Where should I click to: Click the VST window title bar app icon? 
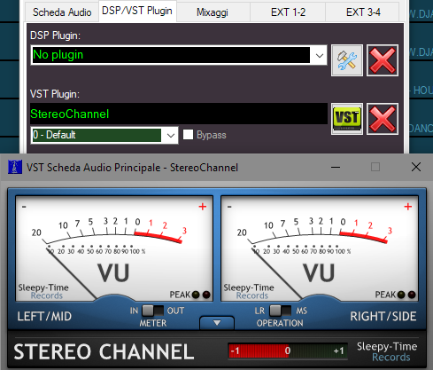[x=15, y=167]
